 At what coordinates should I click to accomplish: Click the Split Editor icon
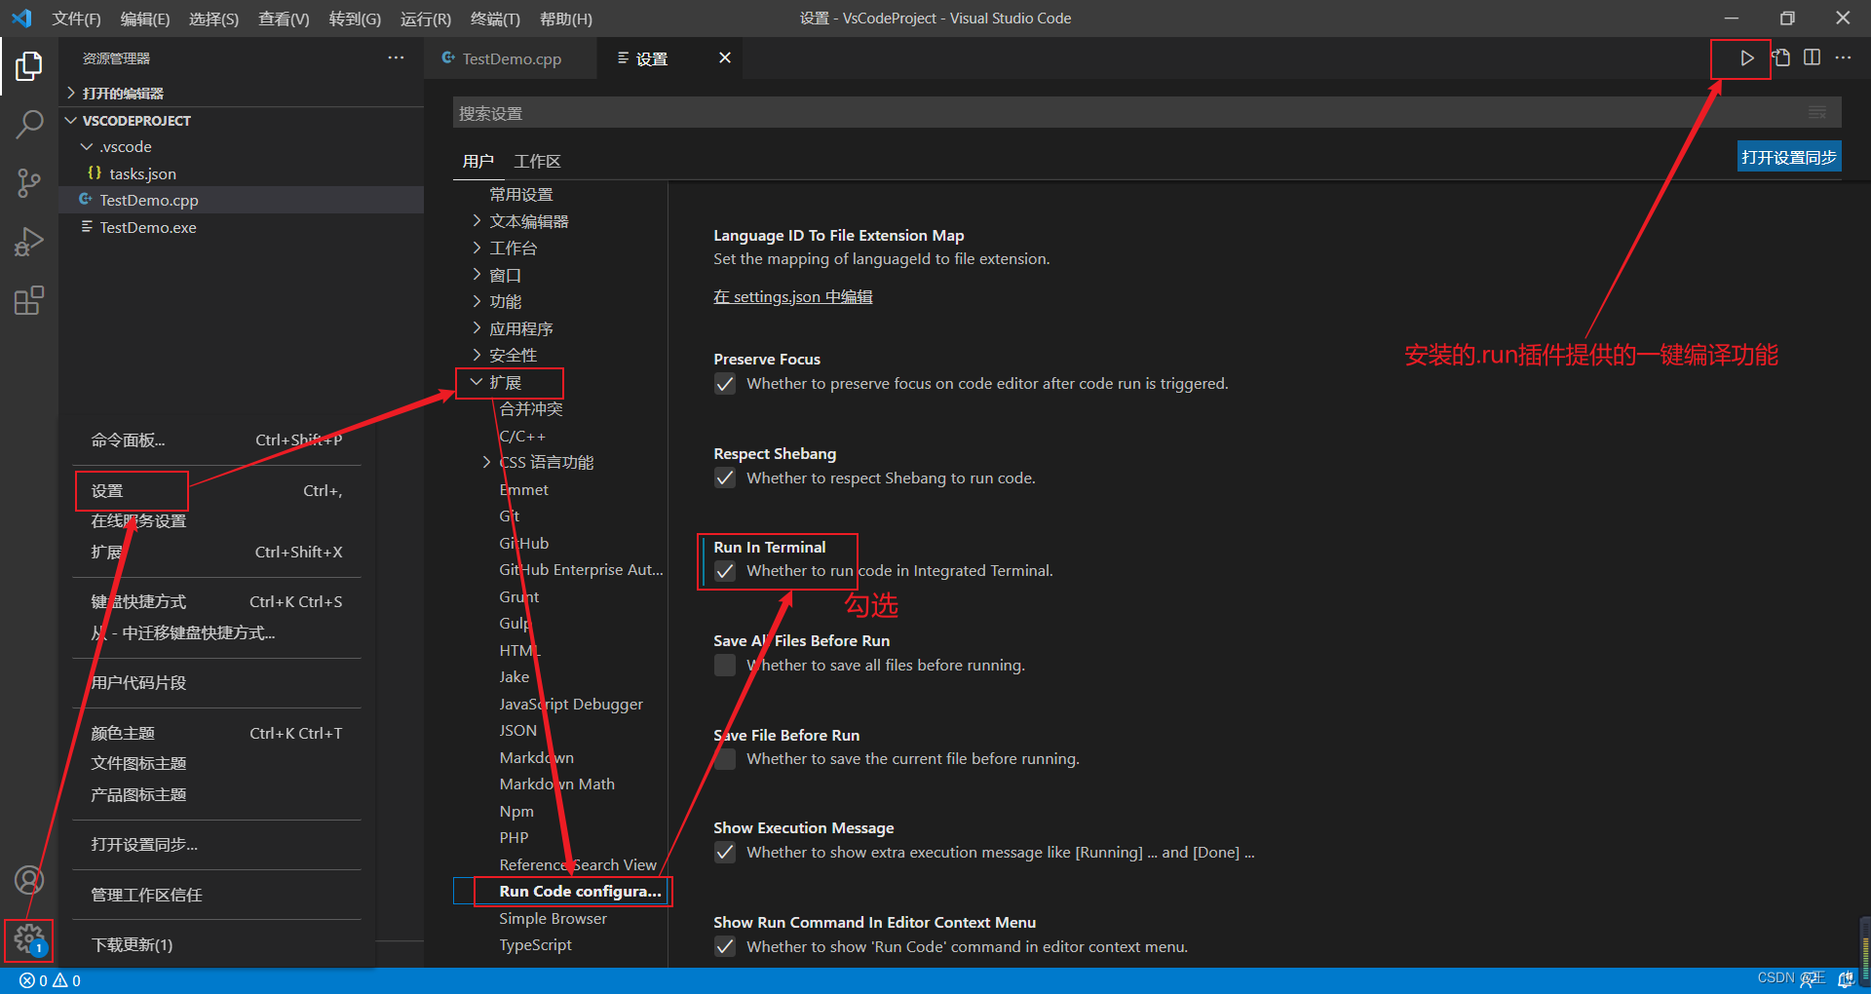pyautogui.click(x=1812, y=58)
